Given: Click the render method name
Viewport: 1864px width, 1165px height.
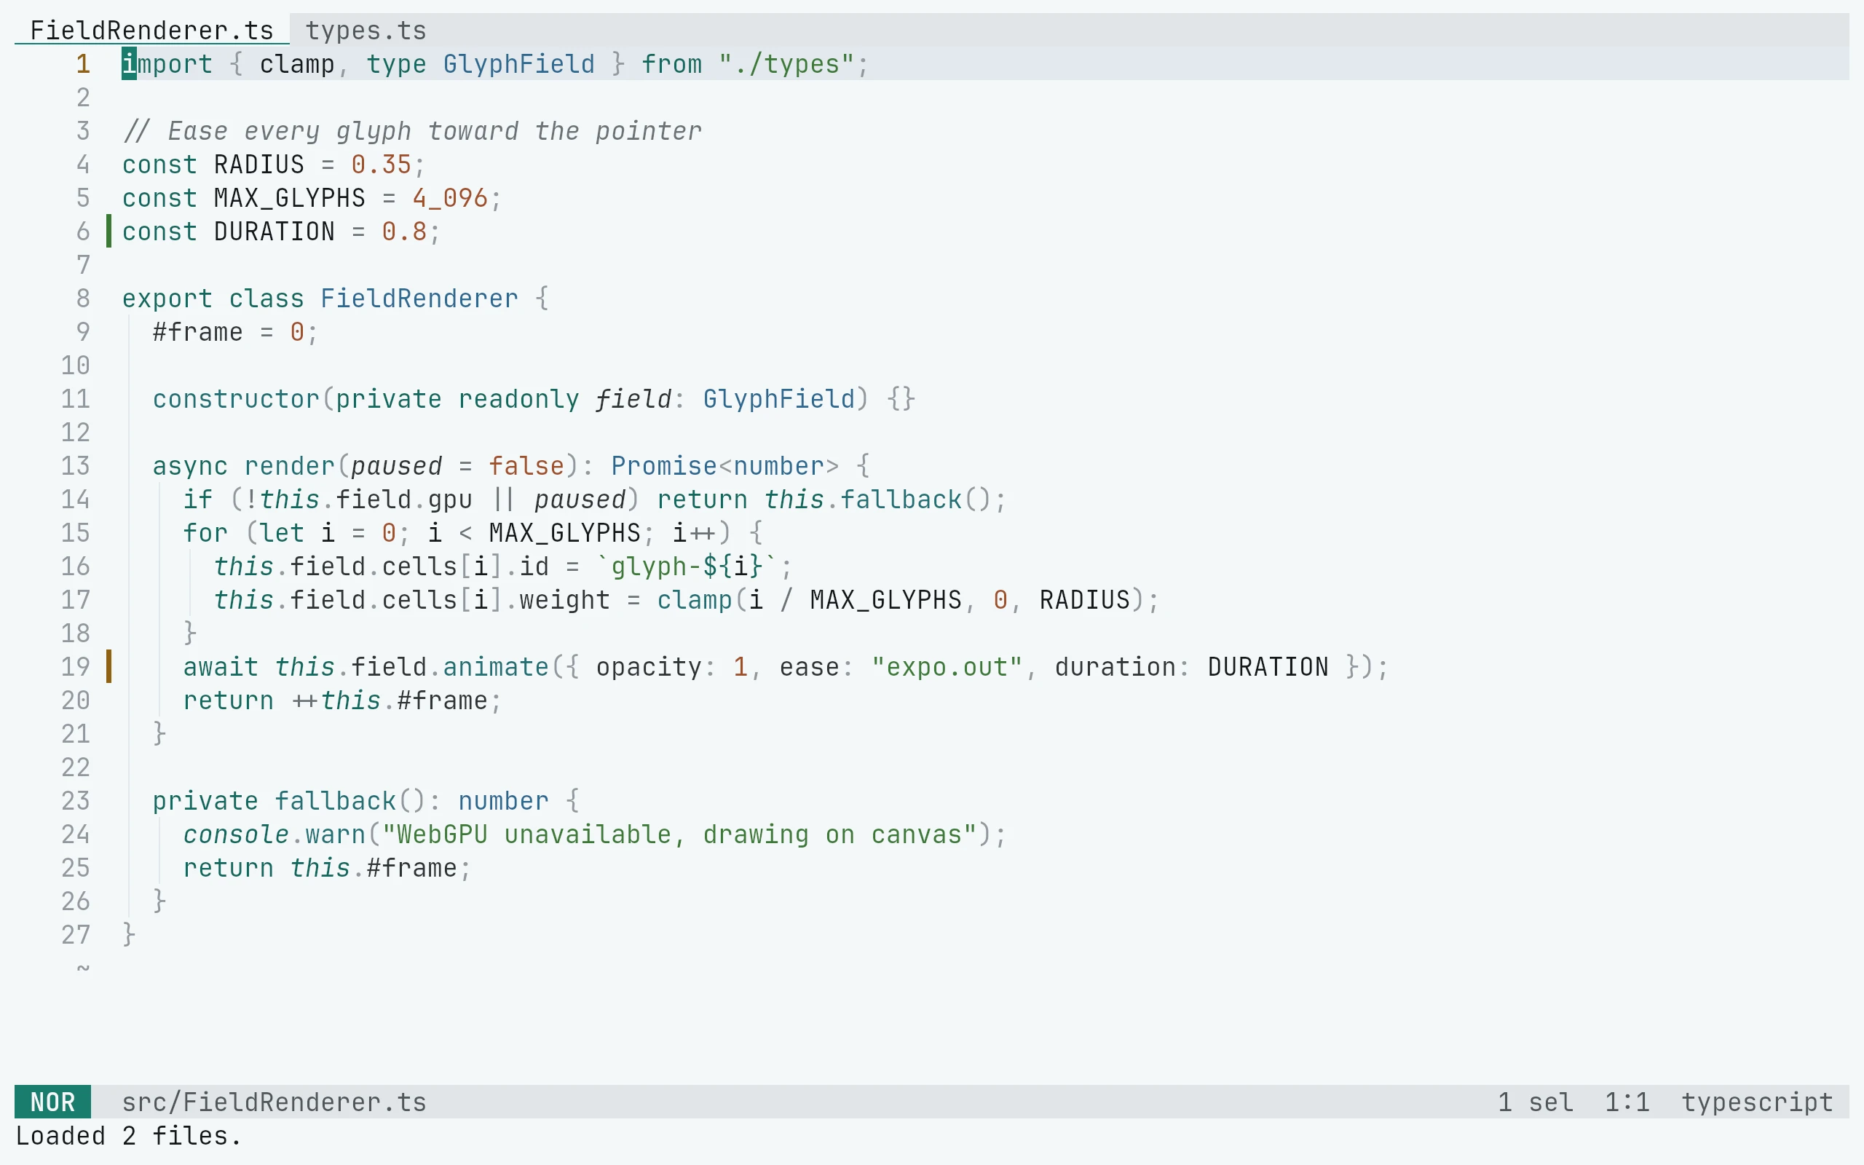Looking at the screenshot, I should 290,465.
